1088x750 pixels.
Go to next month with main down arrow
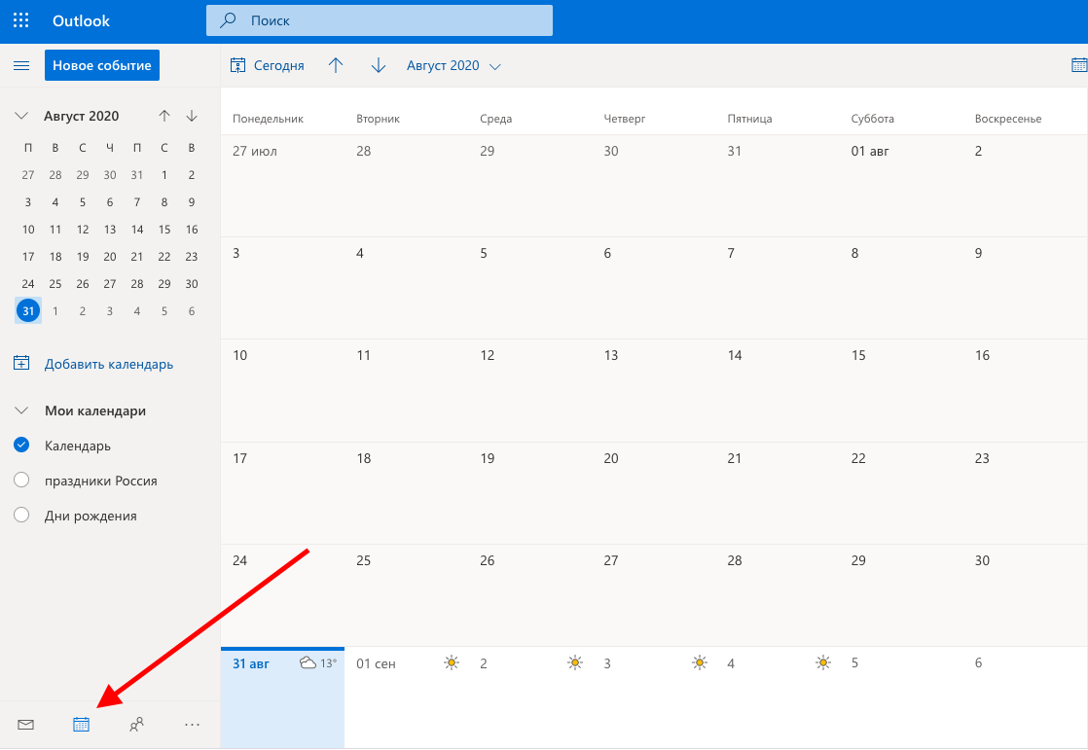coord(379,65)
